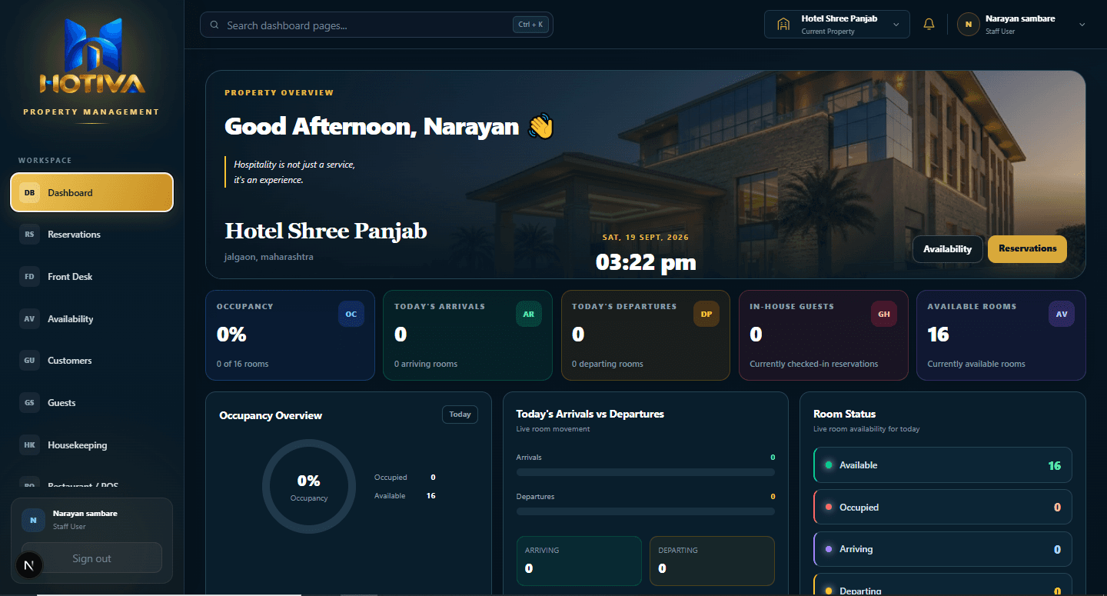Click the AV icon beside Availability in sidebar

tap(29, 318)
